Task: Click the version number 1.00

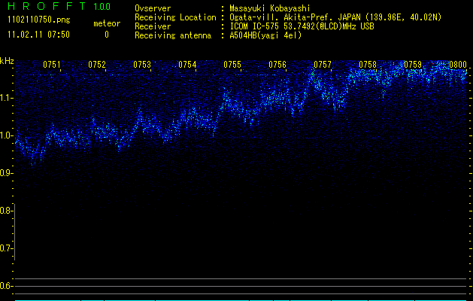Action: click(x=102, y=6)
